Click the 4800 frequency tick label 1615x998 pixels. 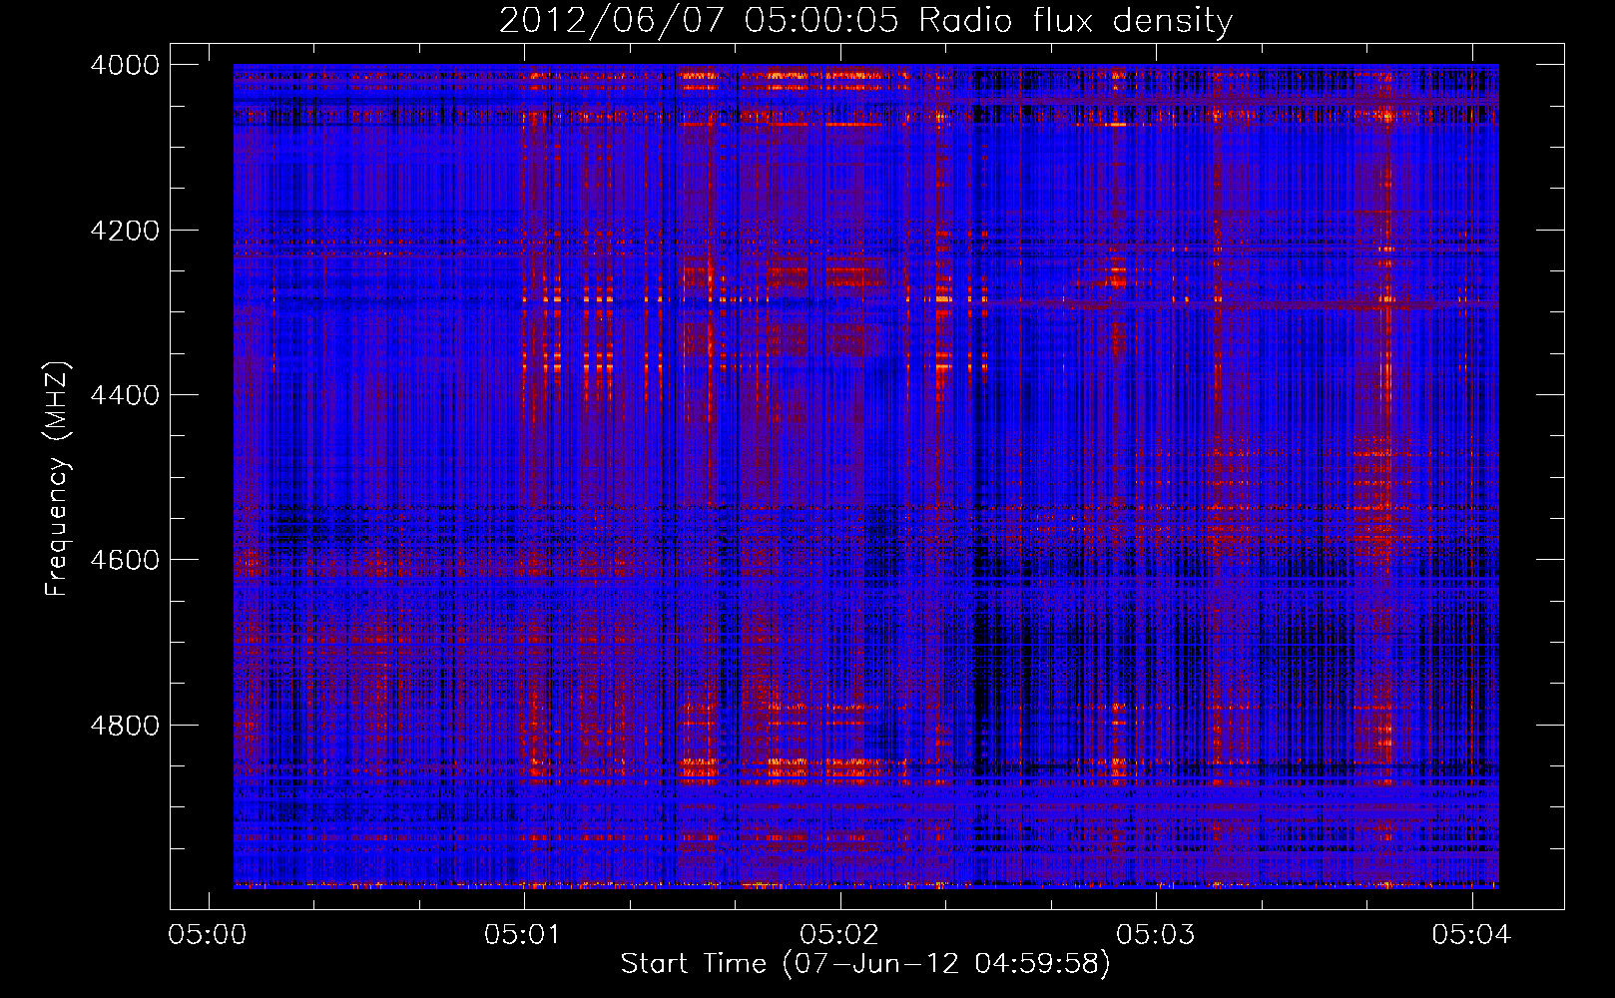(x=125, y=725)
